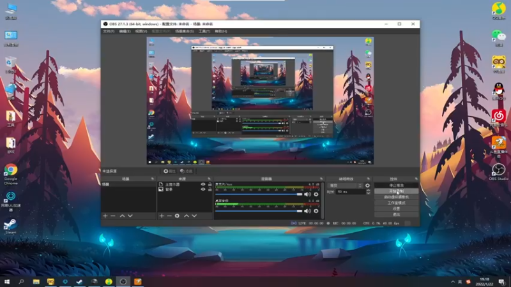The image size is (511, 287).
Task: Click the 退出 button
Action: coord(396,214)
